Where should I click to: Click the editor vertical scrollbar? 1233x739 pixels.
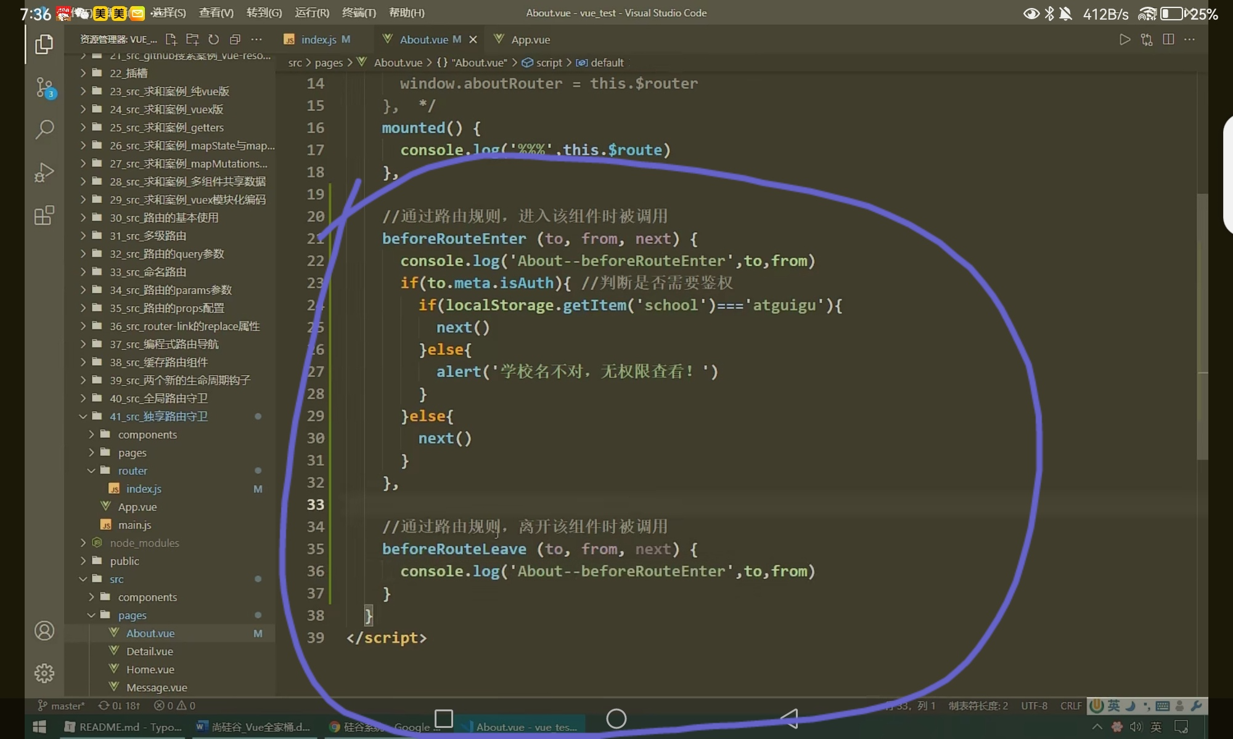tap(1202, 326)
